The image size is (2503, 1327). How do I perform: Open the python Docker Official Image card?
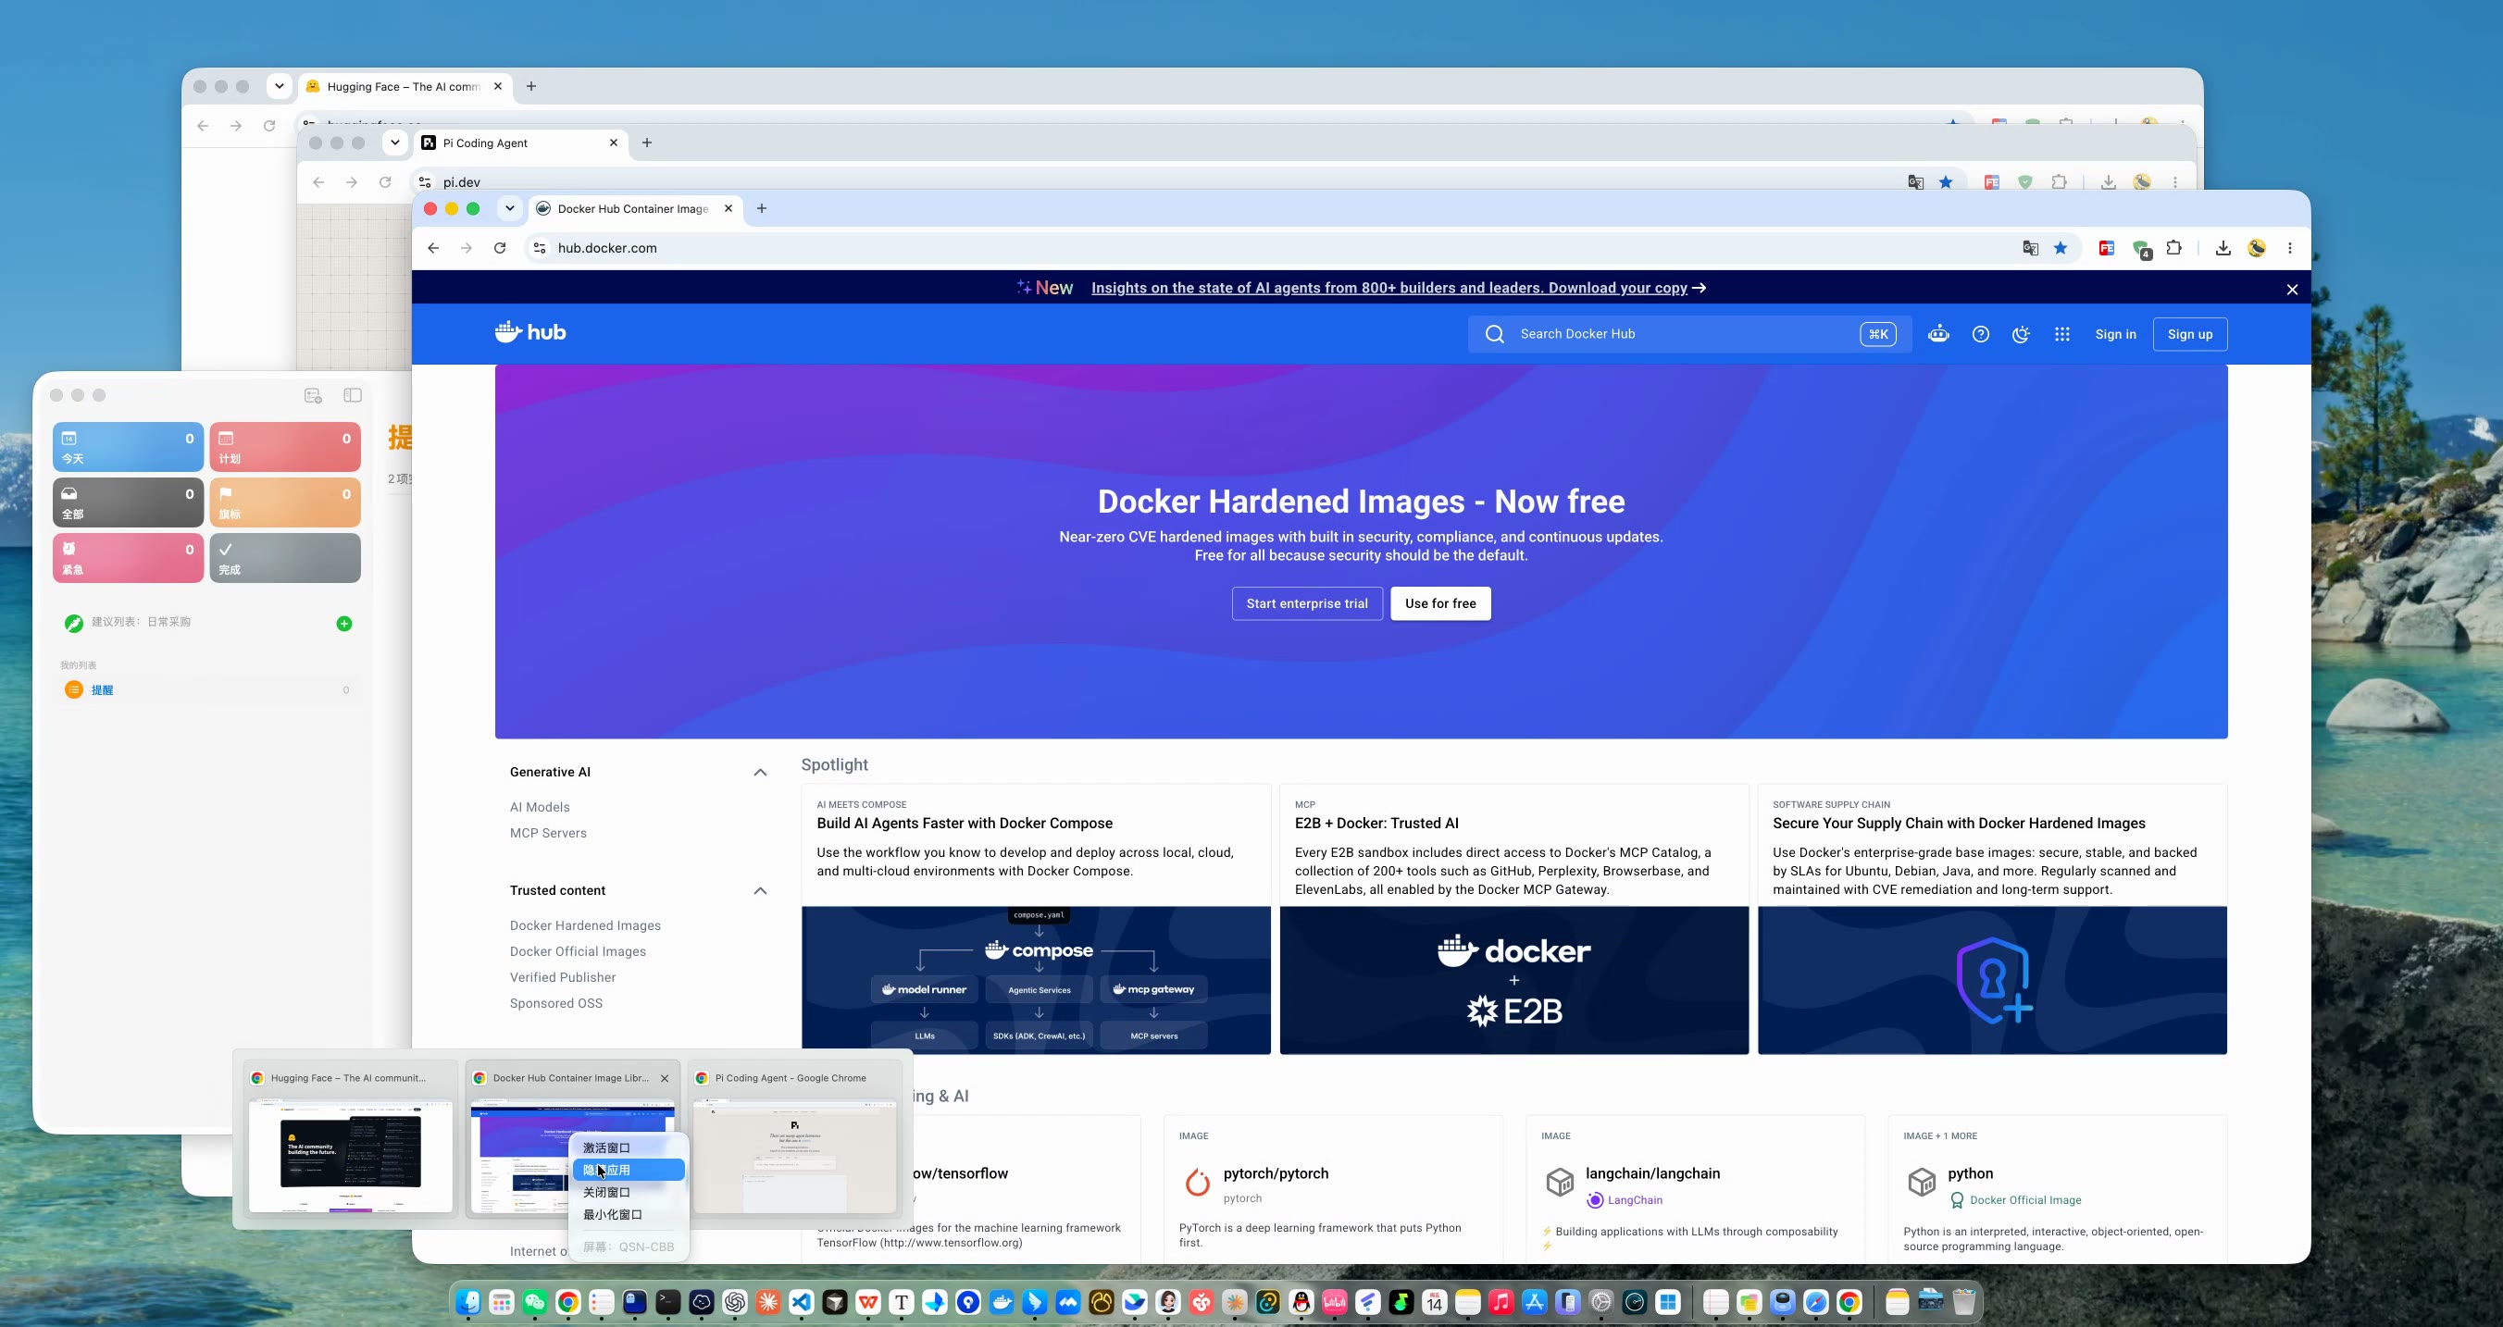2057,1190
